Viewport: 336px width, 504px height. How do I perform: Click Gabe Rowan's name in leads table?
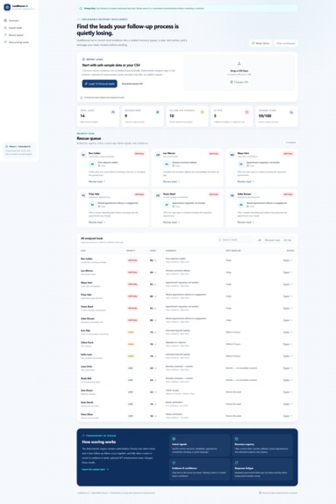click(88, 318)
